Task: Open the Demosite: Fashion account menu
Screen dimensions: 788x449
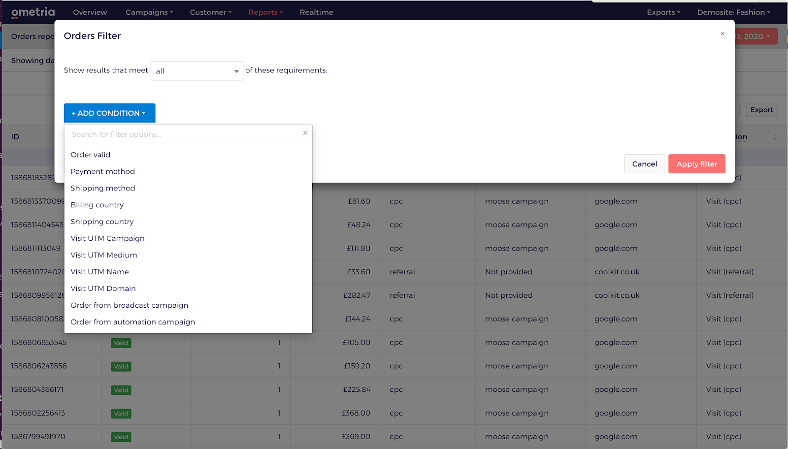Action: pyautogui.click(x=733, y=12)
